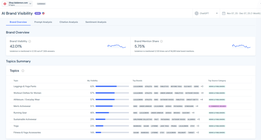This screenshot has height=140, width=261.
Task: Click the lululemon logo icon
Action: coord(5,4)
